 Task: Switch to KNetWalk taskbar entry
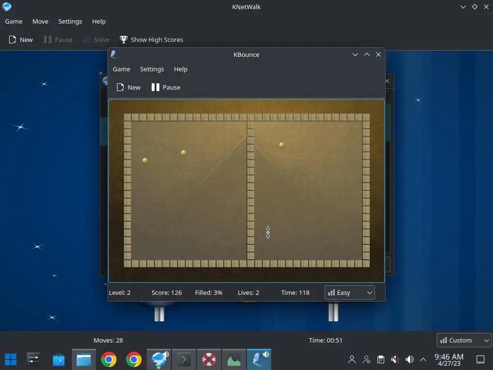pyautogui.click(x=159, y=359)
